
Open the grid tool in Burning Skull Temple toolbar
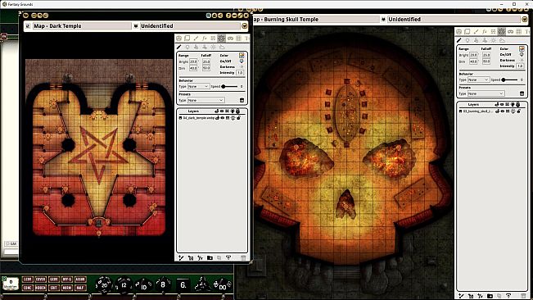tap(519, 32)
